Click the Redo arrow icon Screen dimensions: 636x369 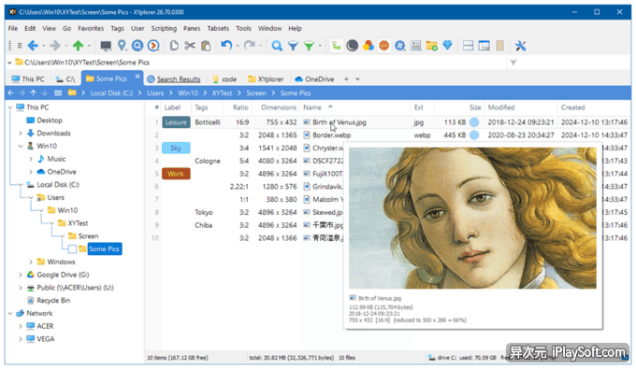click(x=250, y=46)
